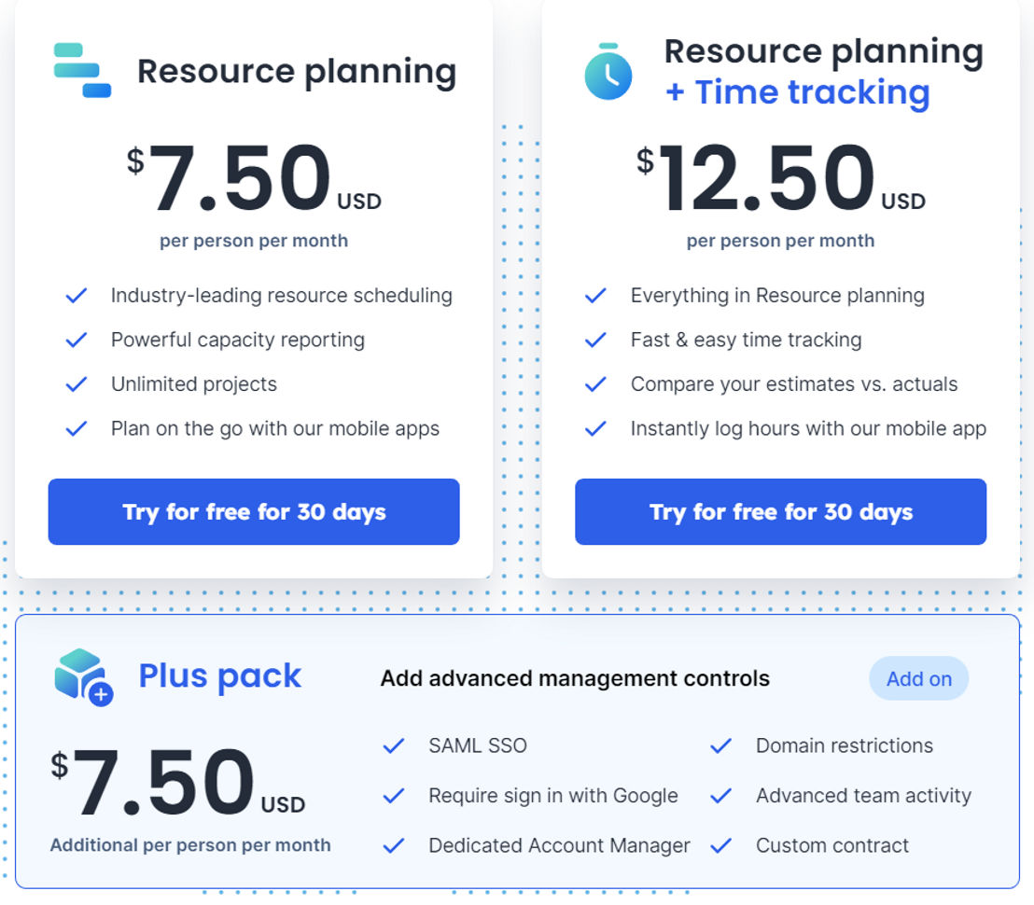Start free trial below Plan on the go with our mobile apps
1034x905 pixels.
click(x=254, y=512)
